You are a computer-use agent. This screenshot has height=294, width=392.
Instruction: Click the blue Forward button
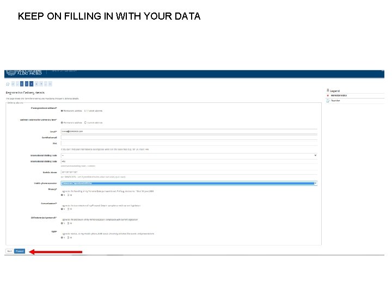20,251
